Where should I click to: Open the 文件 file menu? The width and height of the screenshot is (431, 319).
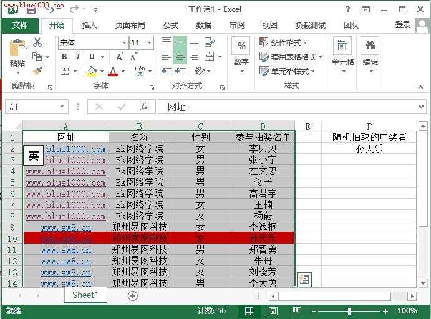[x=20, y=26]
